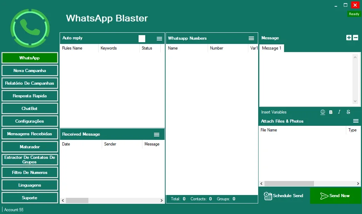362x214 pixels.
Task: Click inside the message text area
Action: pos(306,79)
